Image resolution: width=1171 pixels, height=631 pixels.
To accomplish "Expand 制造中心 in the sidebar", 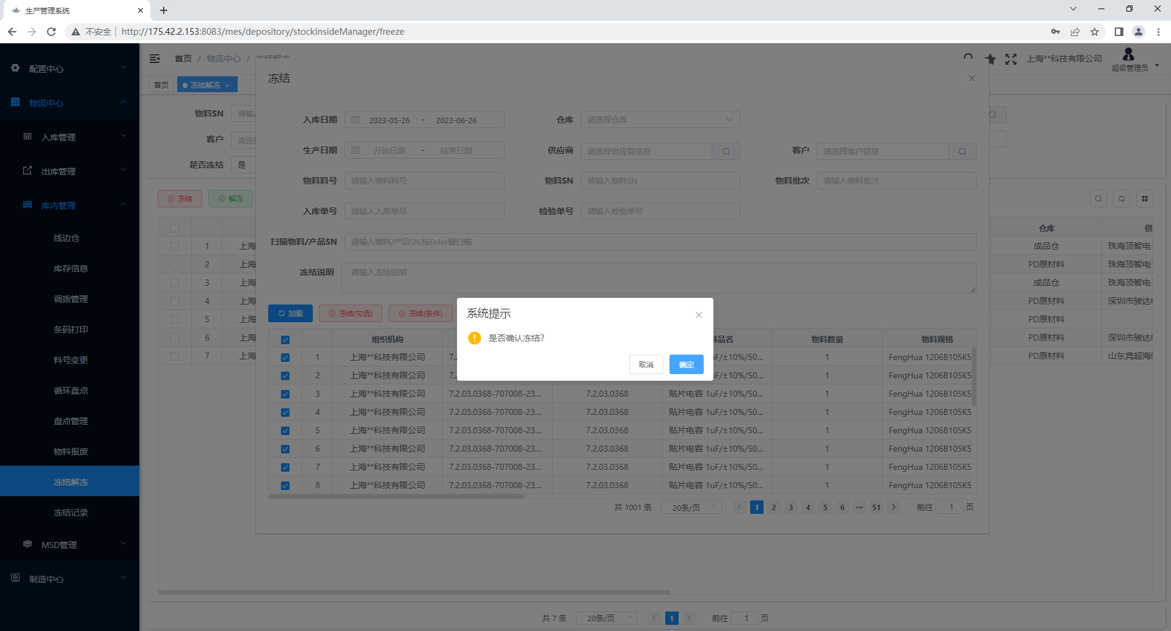I will click(x=70, y=579).
